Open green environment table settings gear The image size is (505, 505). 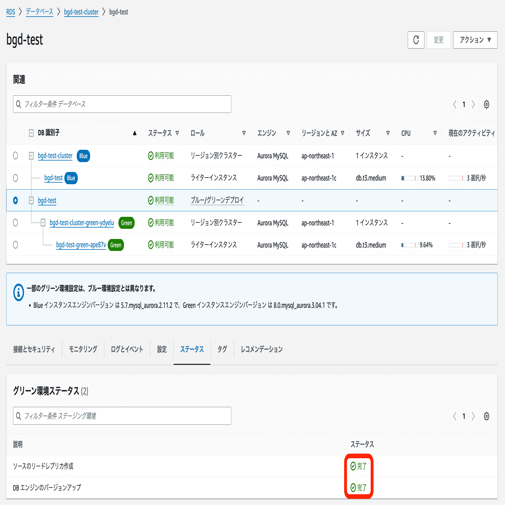(x=486, y=416)
